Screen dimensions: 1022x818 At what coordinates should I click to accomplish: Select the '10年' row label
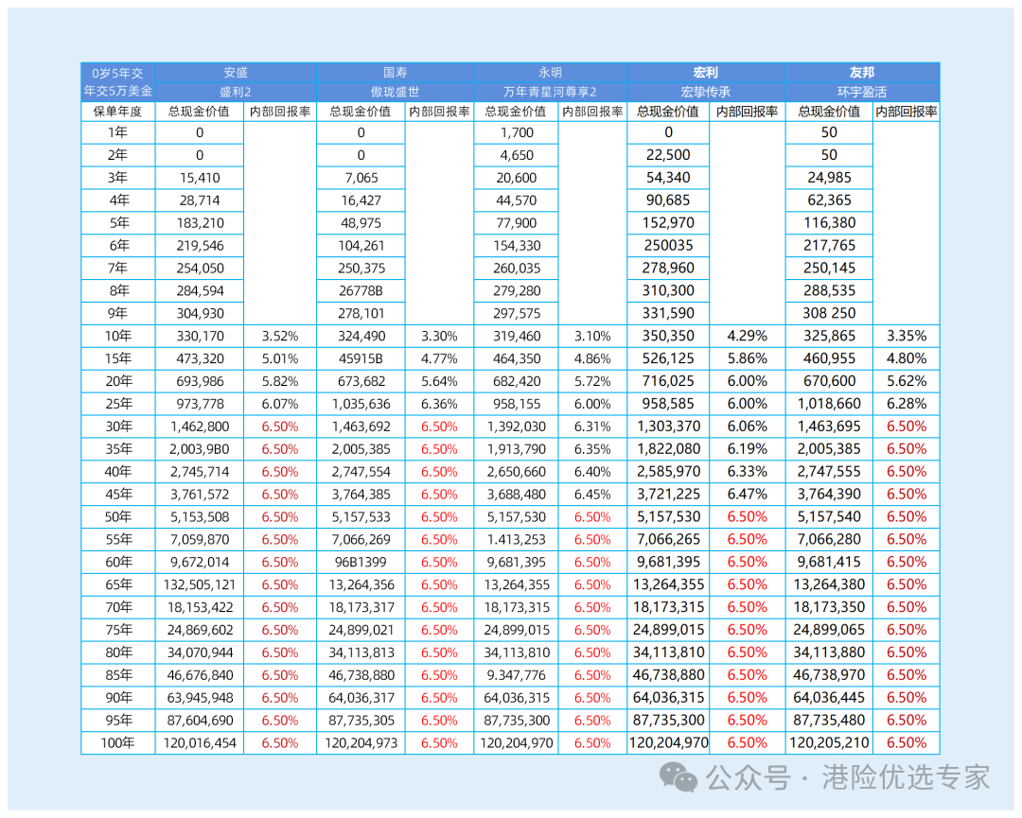(118, 336)
